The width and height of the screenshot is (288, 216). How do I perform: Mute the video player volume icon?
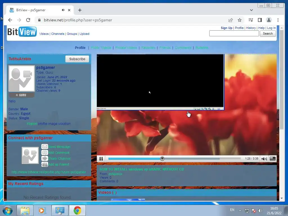264,159
